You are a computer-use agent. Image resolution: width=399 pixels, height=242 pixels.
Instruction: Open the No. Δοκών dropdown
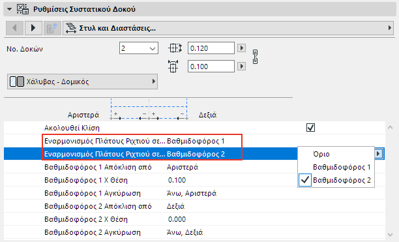click(x=139, y=48)
